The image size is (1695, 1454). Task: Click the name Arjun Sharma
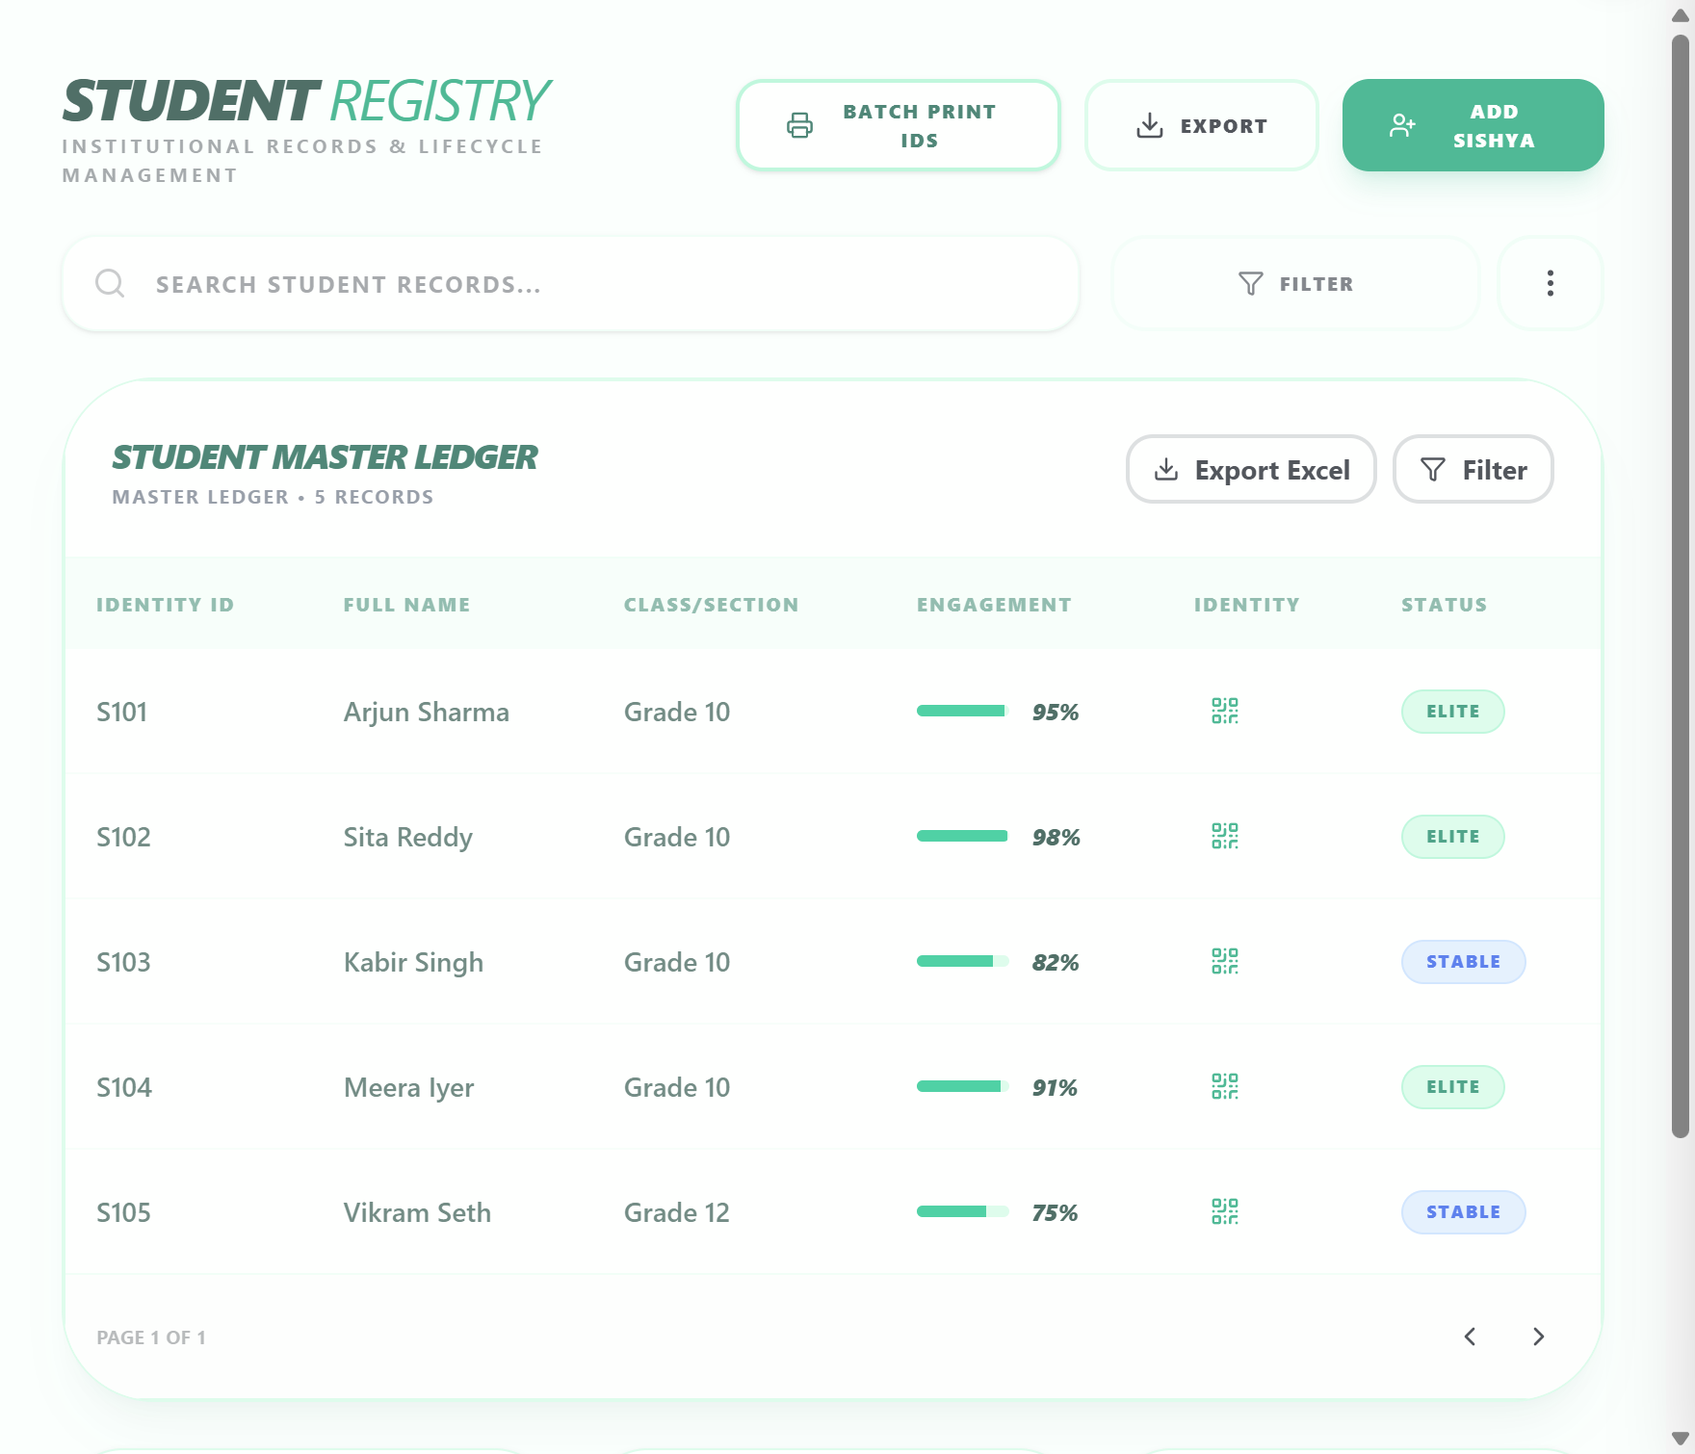427,712
